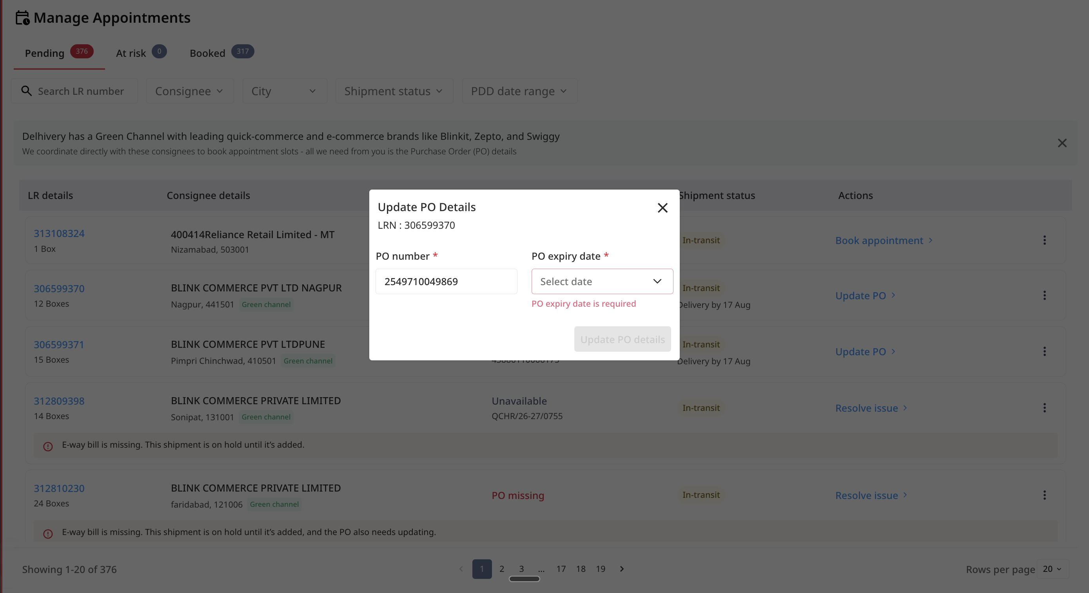
Task: Click Green channel tag for faridabad consignee
Action: tap(274, 504)
